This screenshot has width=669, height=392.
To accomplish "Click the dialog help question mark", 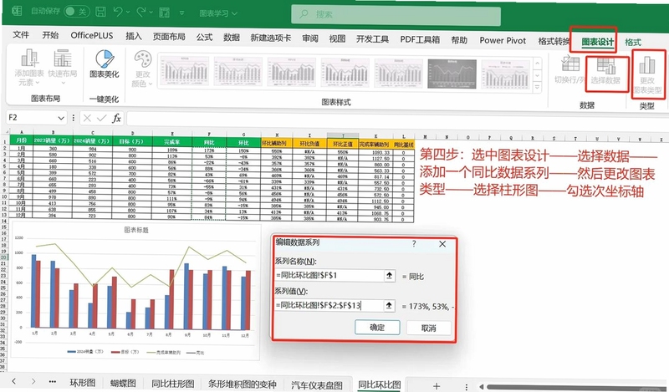I will pos(414,243).
